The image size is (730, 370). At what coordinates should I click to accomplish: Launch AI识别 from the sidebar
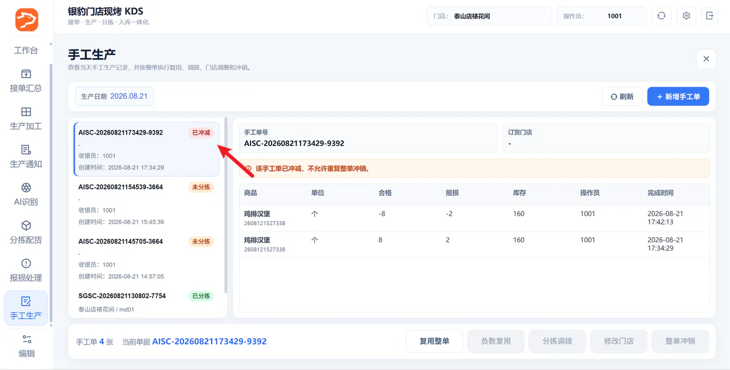pyautogui.click(x=26, y=194)
